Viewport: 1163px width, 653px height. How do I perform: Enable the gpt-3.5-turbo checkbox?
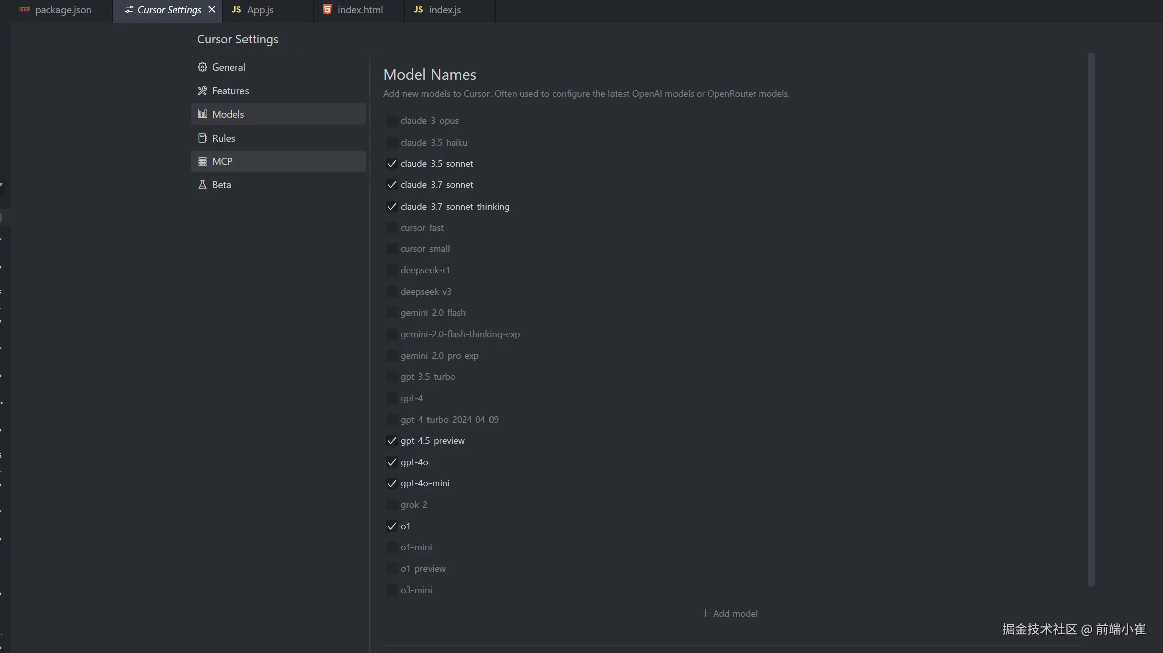[x=391, y=377]
